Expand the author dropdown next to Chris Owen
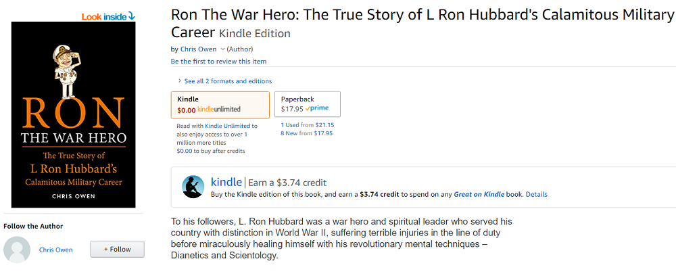The height and width of the screenshot is (278, 676). [x=222, y=49]
